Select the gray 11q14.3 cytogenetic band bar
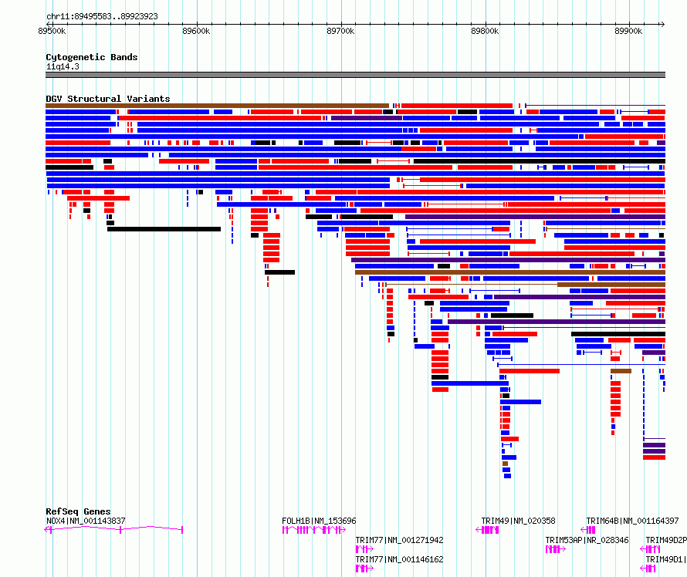 pyautogui.click(x=355, y=75)
